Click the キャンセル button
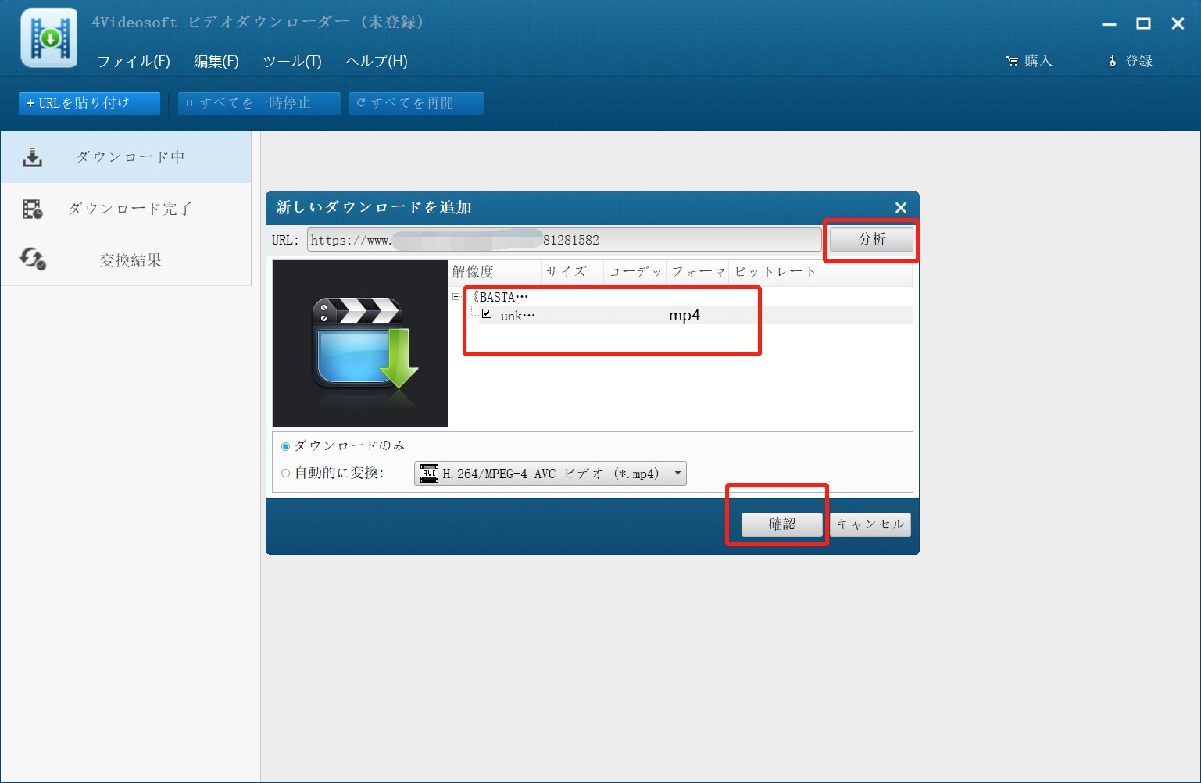1201x783 pixels. (x=870, y=524)
